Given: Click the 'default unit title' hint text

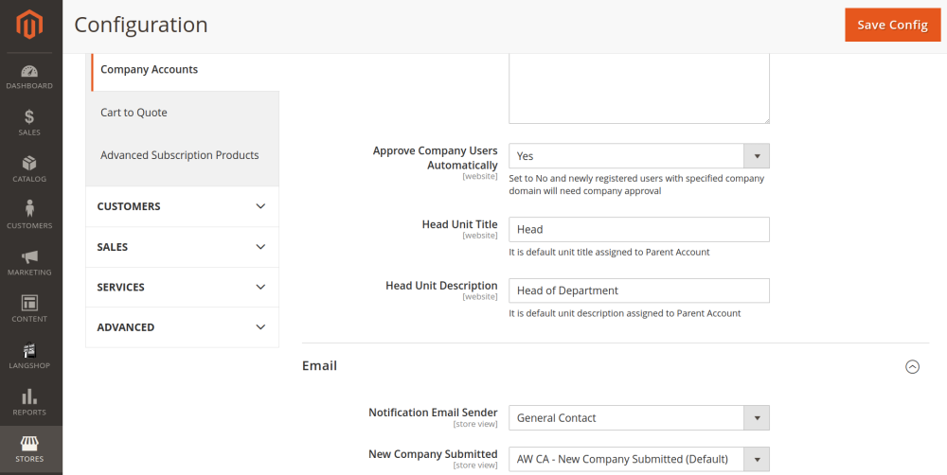Looking at the screenshot, I should [609, 252].
